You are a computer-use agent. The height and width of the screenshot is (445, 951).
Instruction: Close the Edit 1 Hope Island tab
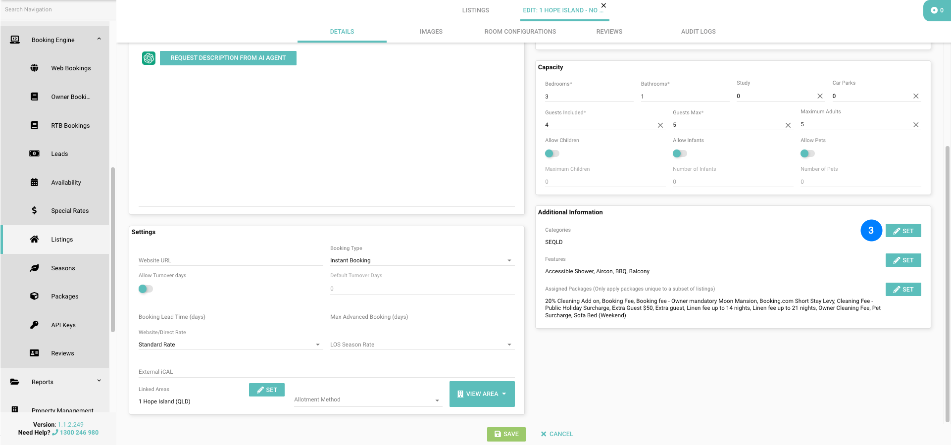(603, 5)
